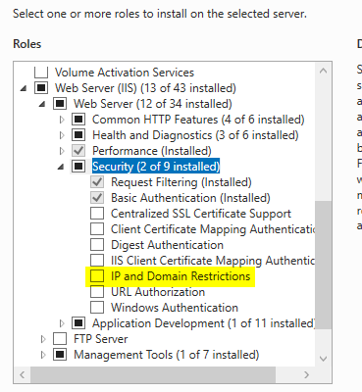
Task: Enable Client Certificate Mapping Authentication checkbox
Action: tap(97, 229)
